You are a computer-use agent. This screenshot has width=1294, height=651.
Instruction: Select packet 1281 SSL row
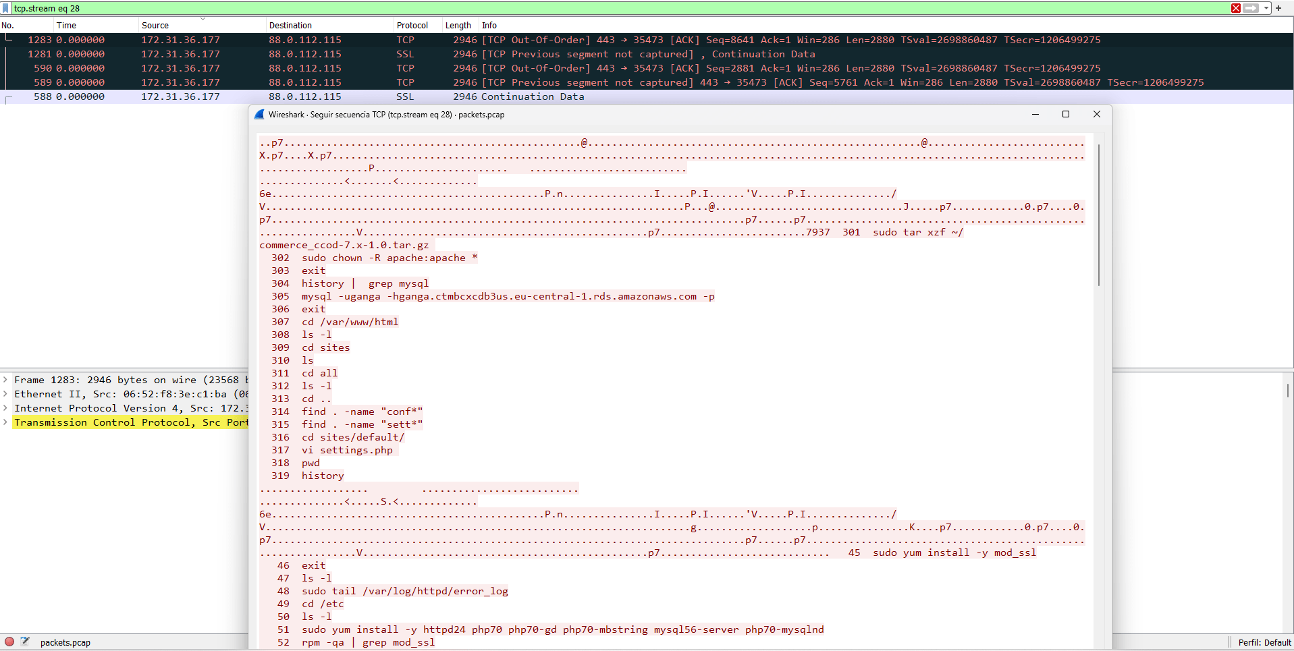click(647, 54)
